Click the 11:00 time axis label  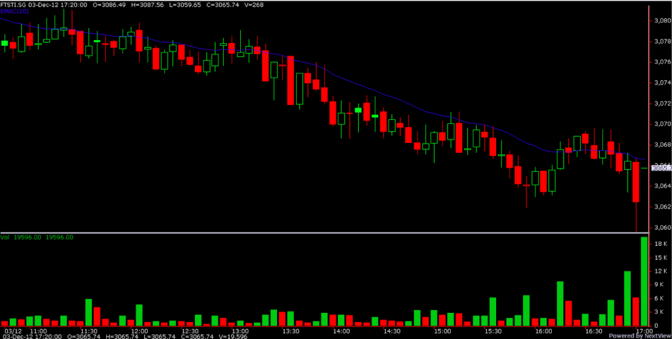coord(38,331)
